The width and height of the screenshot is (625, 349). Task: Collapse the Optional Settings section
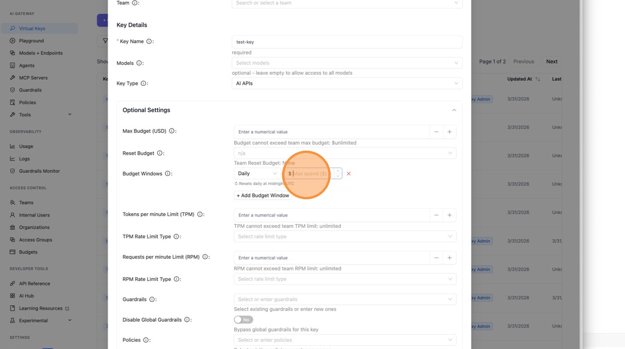point(454,110)
